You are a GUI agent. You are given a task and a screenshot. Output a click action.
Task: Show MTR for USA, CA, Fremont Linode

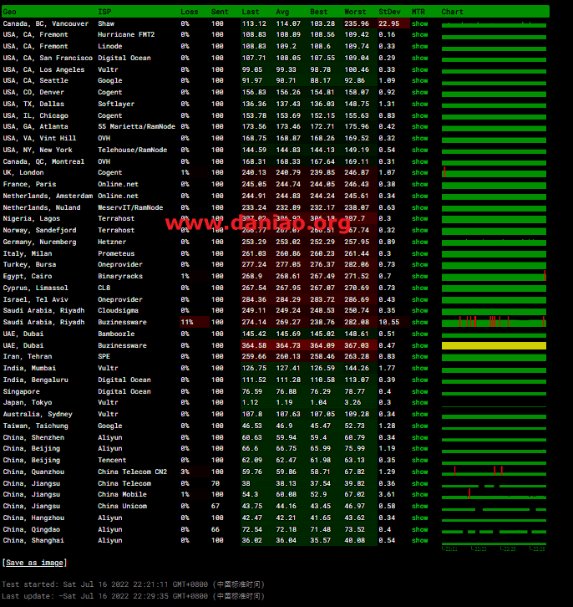pos(419,46)
